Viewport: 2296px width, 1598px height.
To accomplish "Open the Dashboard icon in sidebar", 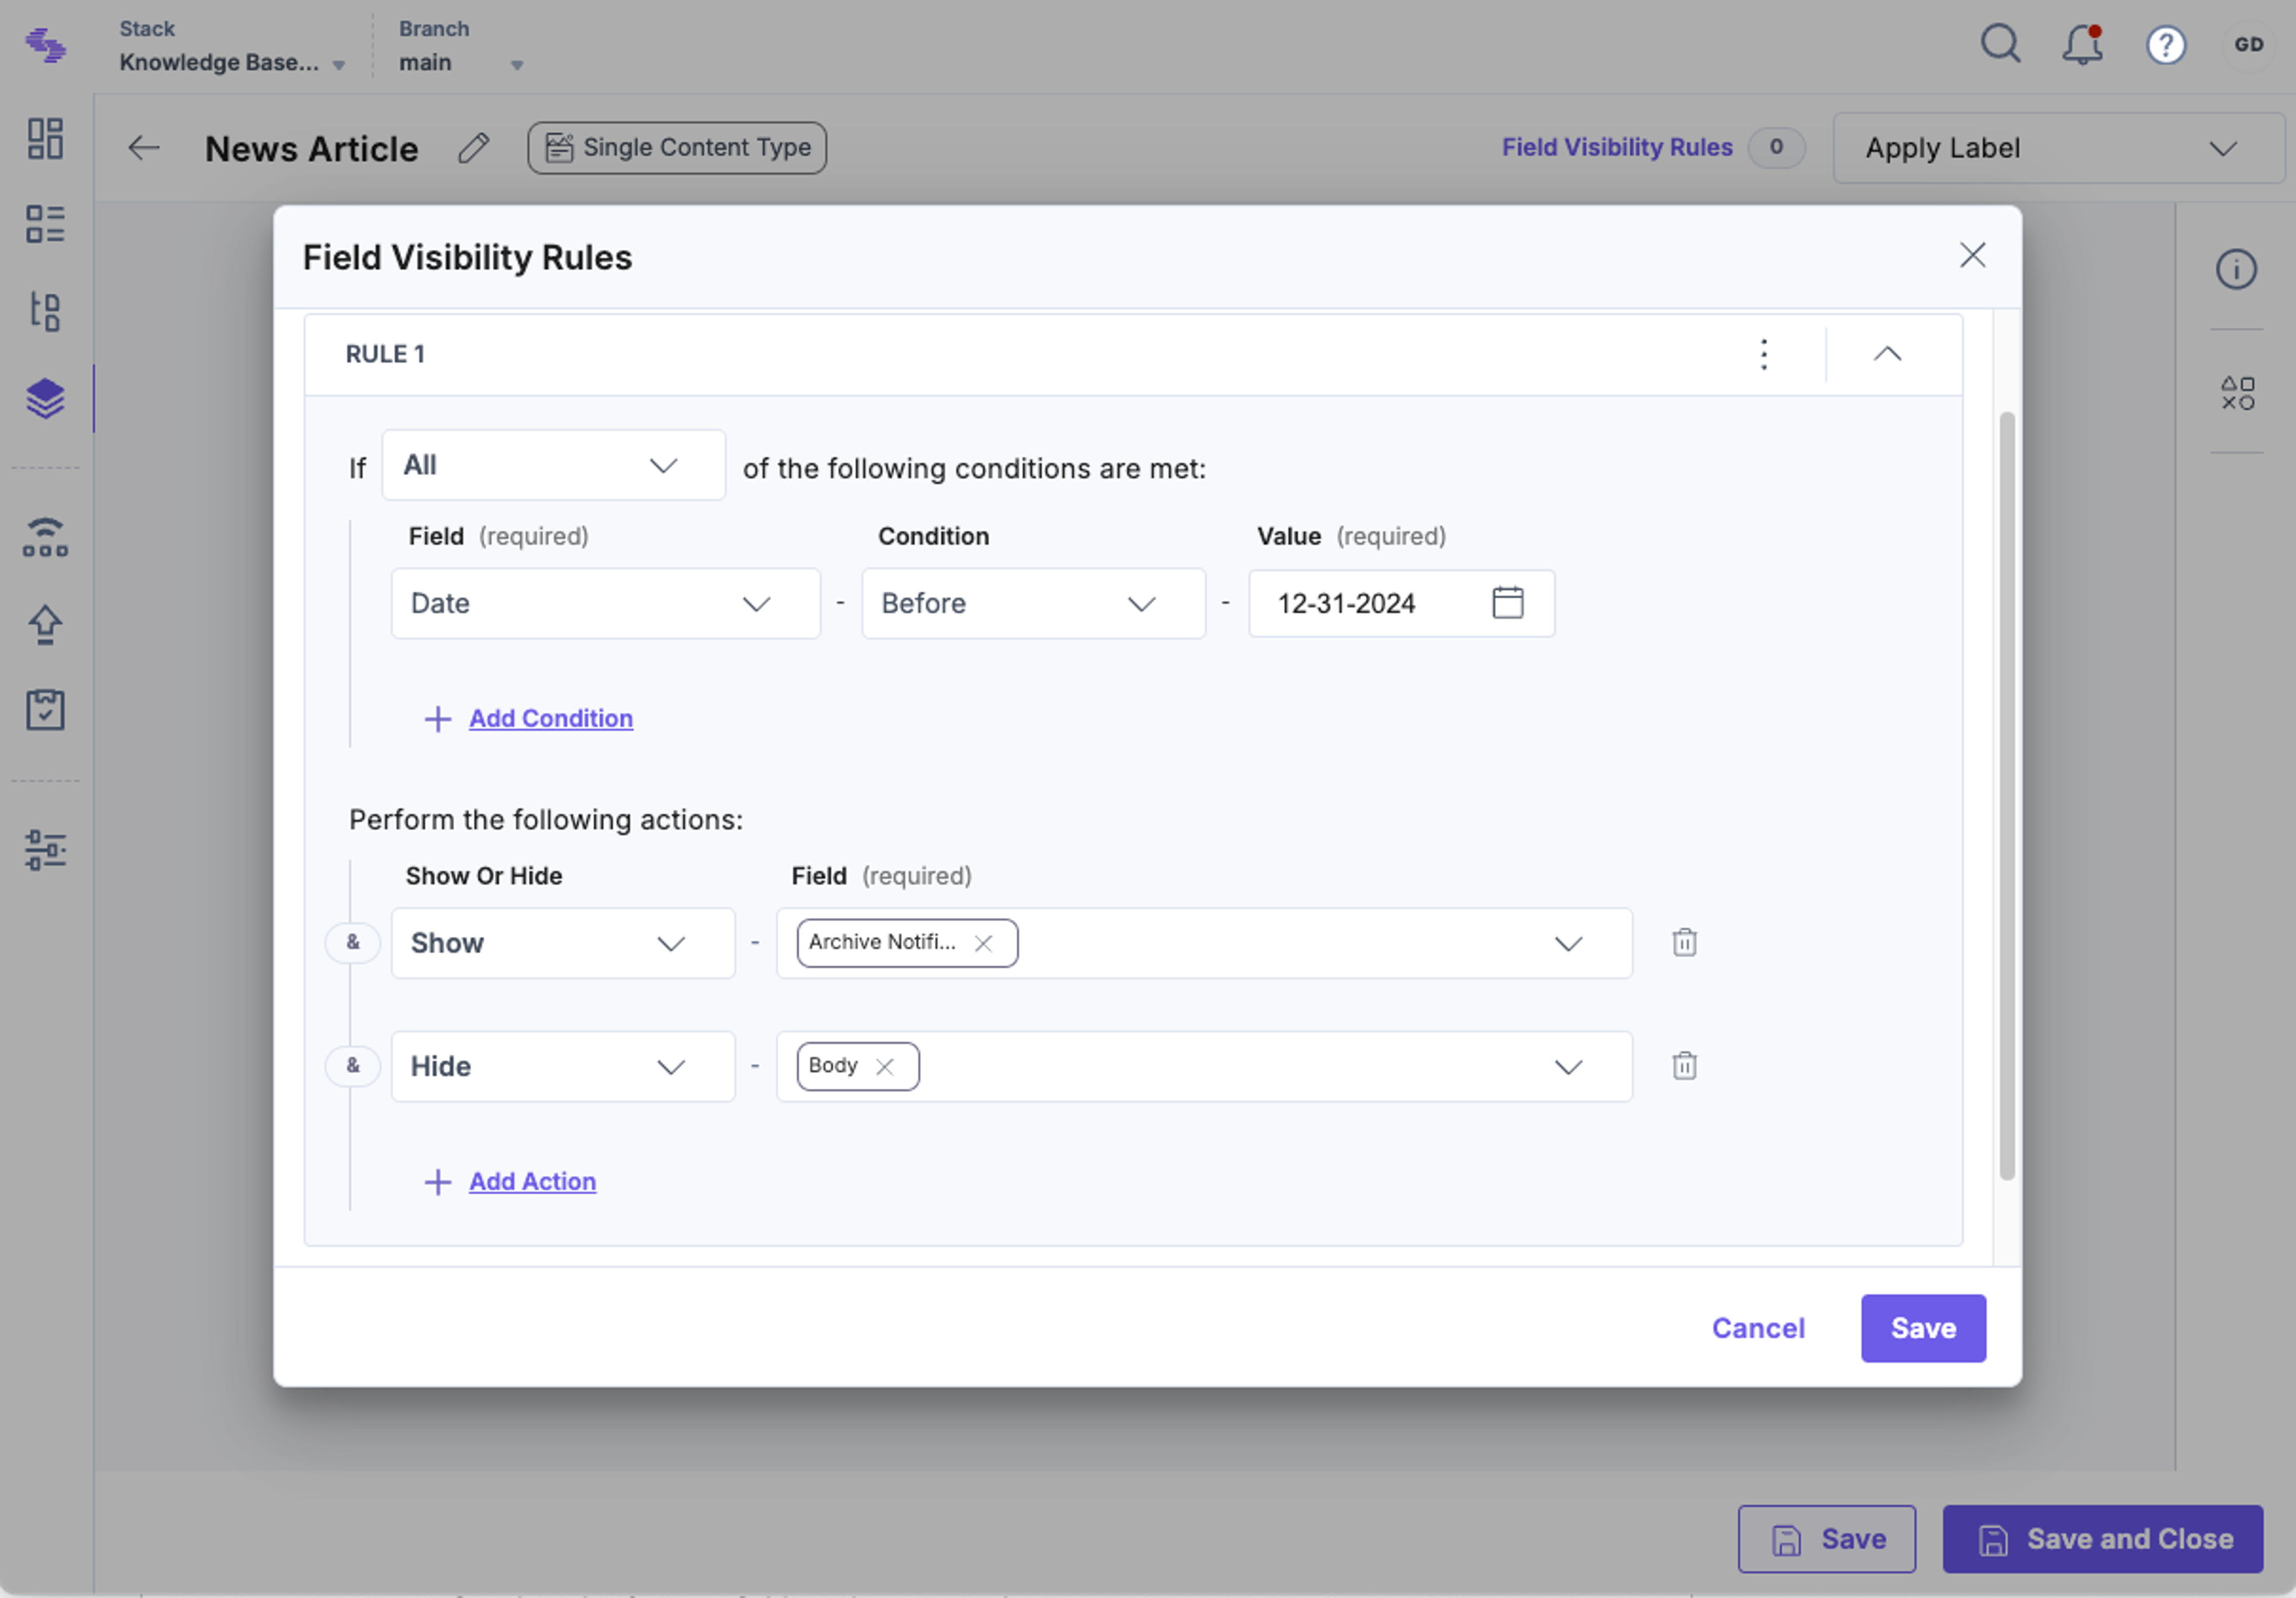I will coord(45,138).
